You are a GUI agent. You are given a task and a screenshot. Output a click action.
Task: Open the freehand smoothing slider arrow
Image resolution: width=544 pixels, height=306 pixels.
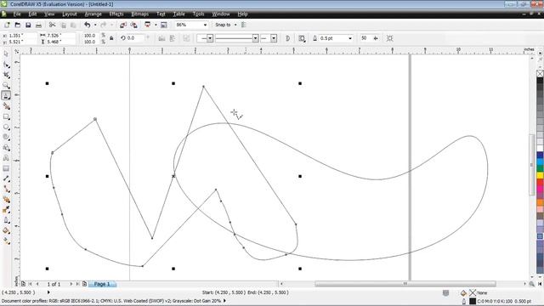click(x=376, y=38)
